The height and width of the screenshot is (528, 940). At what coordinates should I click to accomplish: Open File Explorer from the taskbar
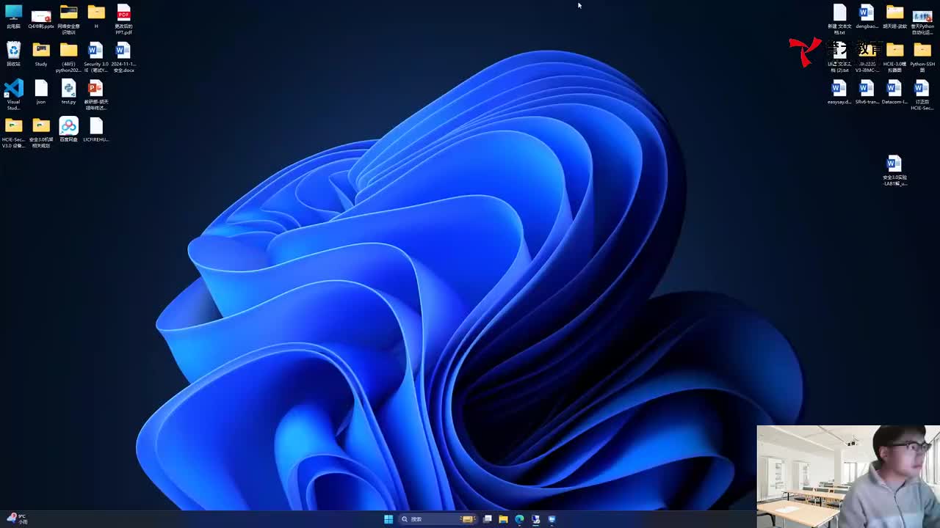pyautogui.click(x=503, y=519)
